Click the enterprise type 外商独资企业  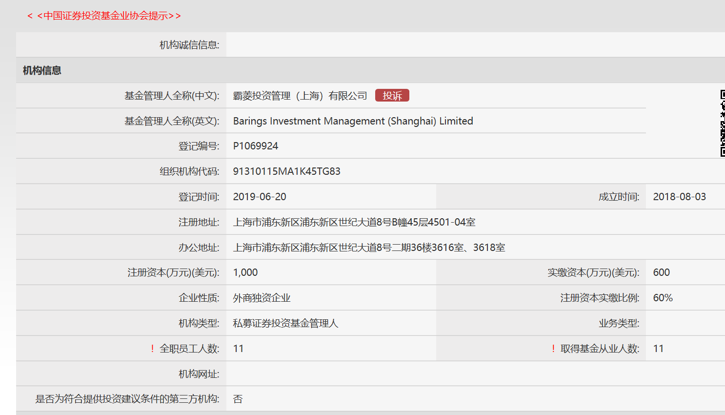(262, 298)
